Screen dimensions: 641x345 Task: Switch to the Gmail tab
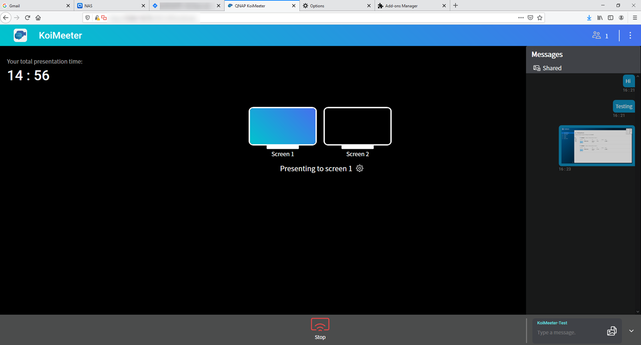35,6
